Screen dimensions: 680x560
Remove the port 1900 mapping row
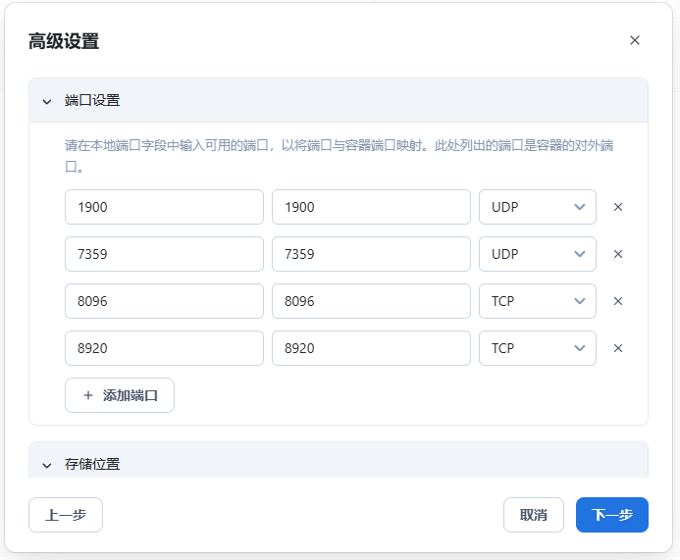618,207
